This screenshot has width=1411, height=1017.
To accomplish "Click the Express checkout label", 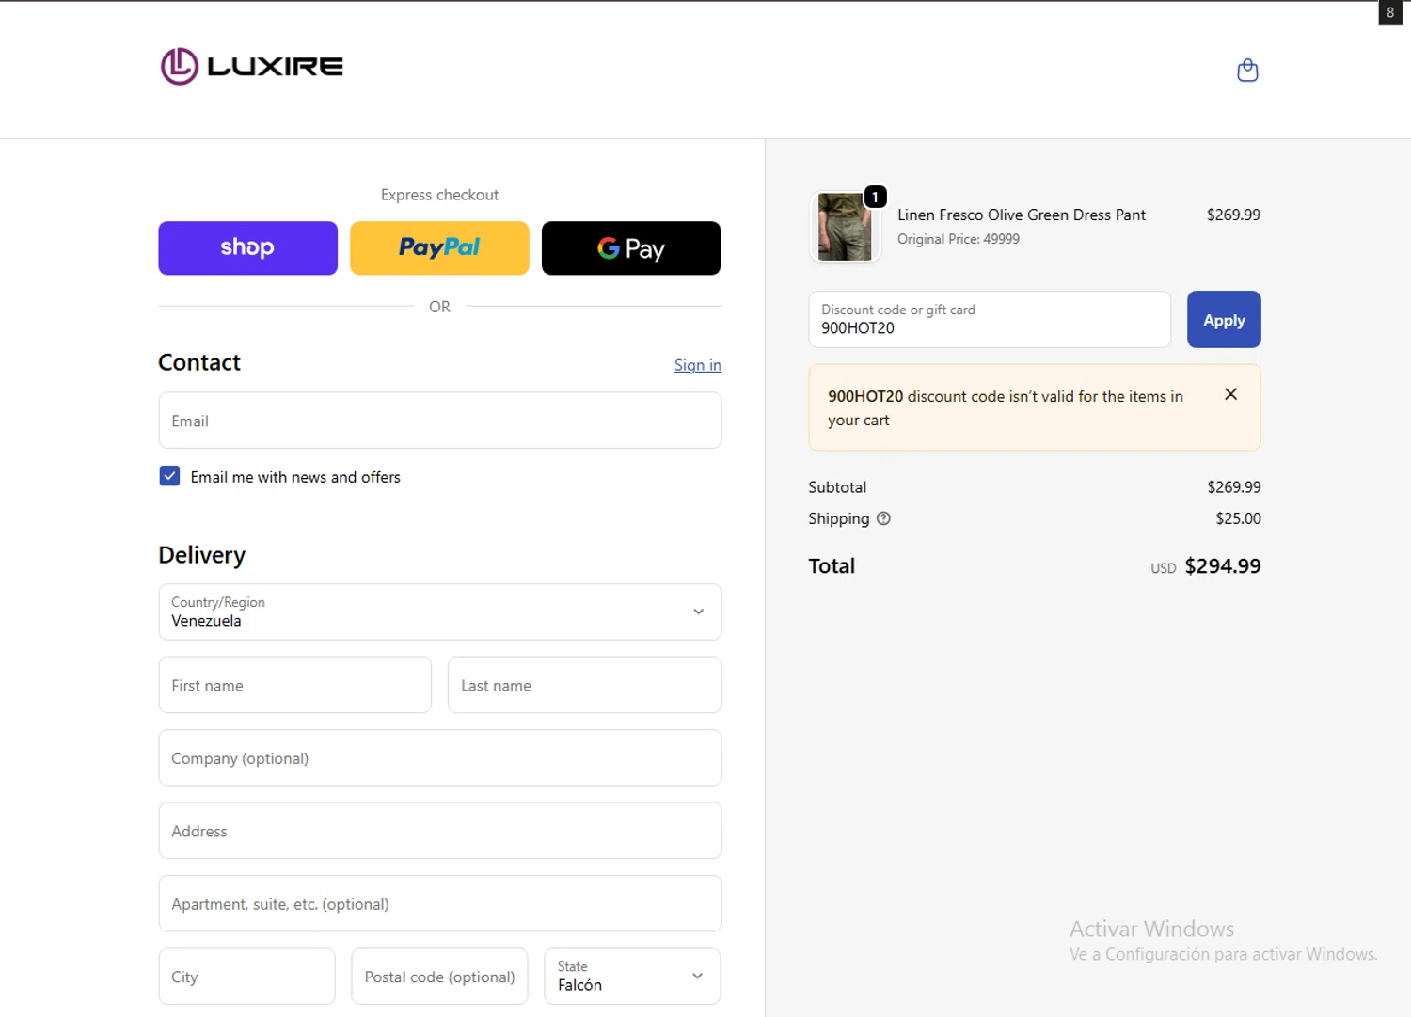I will click(439, 195).
